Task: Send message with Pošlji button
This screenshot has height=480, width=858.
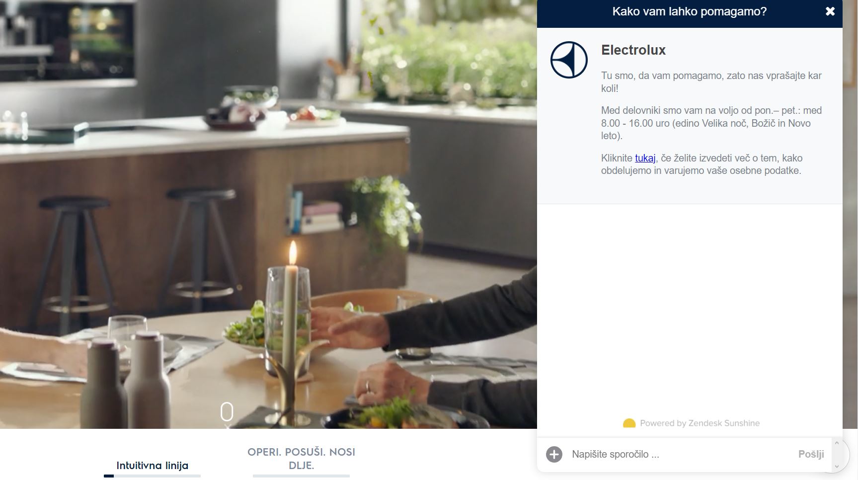Action: coord(811,454)
